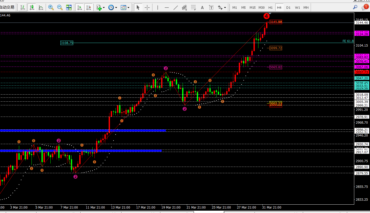Switch to line chart view
This screenshot has height=213, width=370.
[x=41, y=8]
